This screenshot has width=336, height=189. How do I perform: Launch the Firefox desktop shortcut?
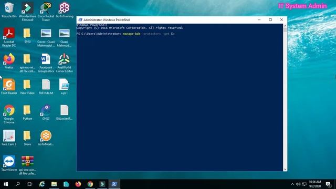point(9,61)
